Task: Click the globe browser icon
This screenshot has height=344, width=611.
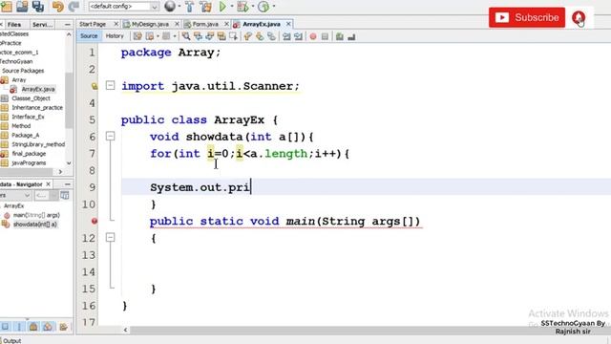Action: [170, 7]
